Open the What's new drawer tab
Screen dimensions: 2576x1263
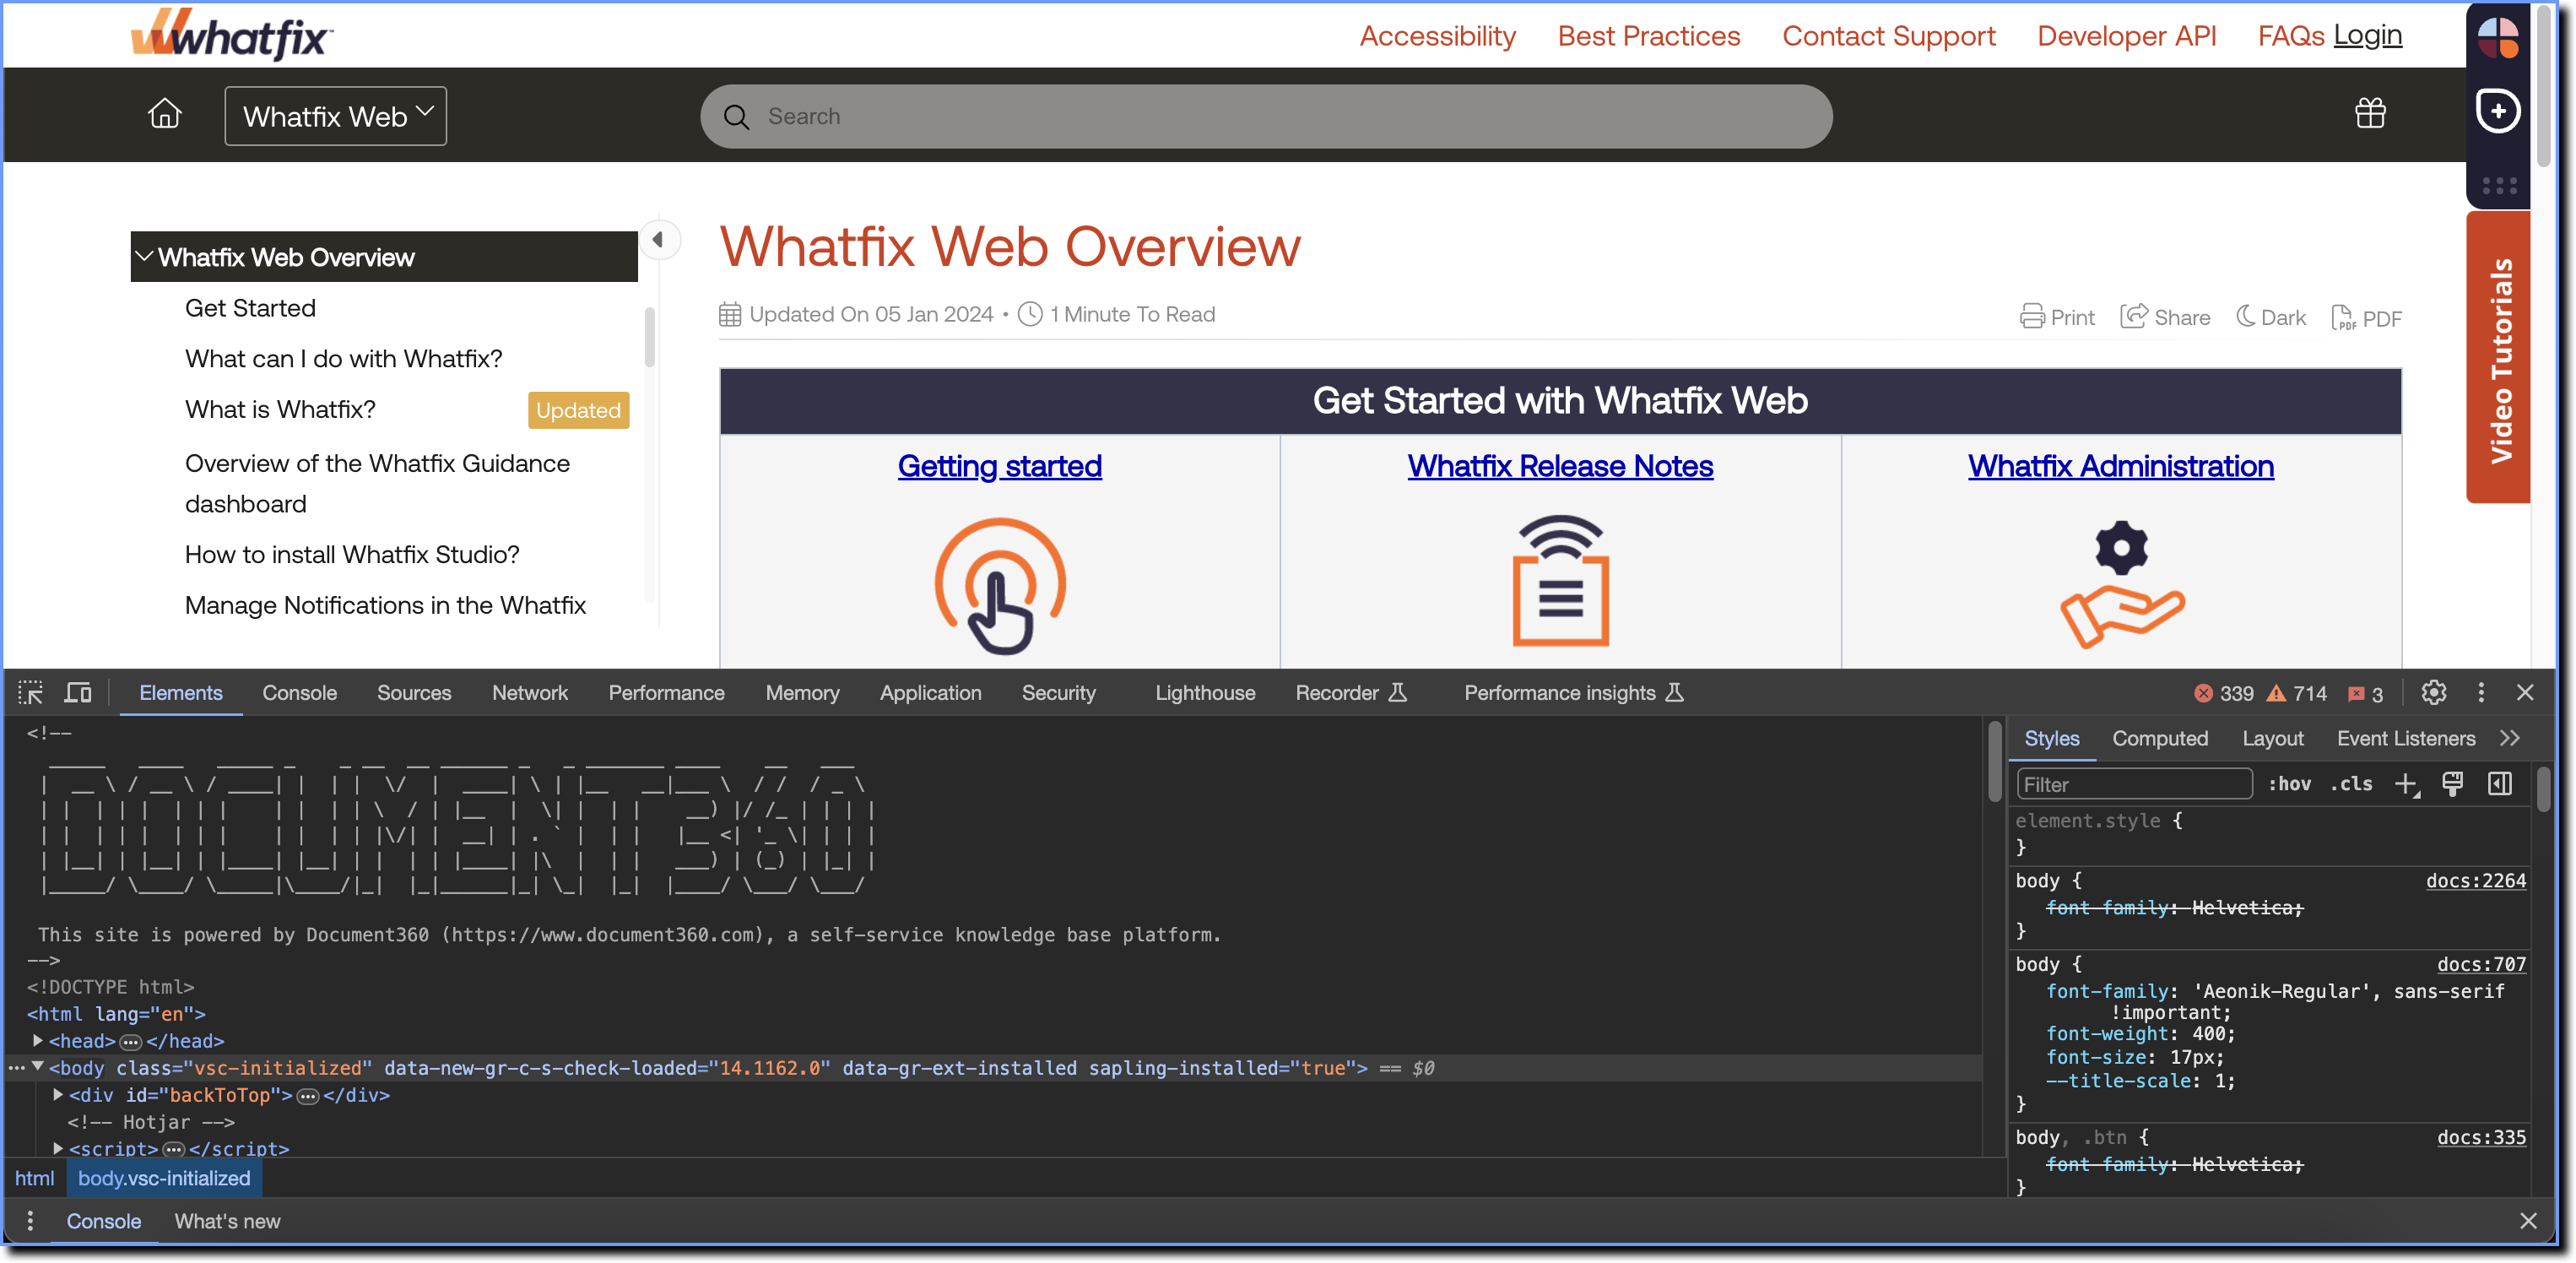[227, 1221]
